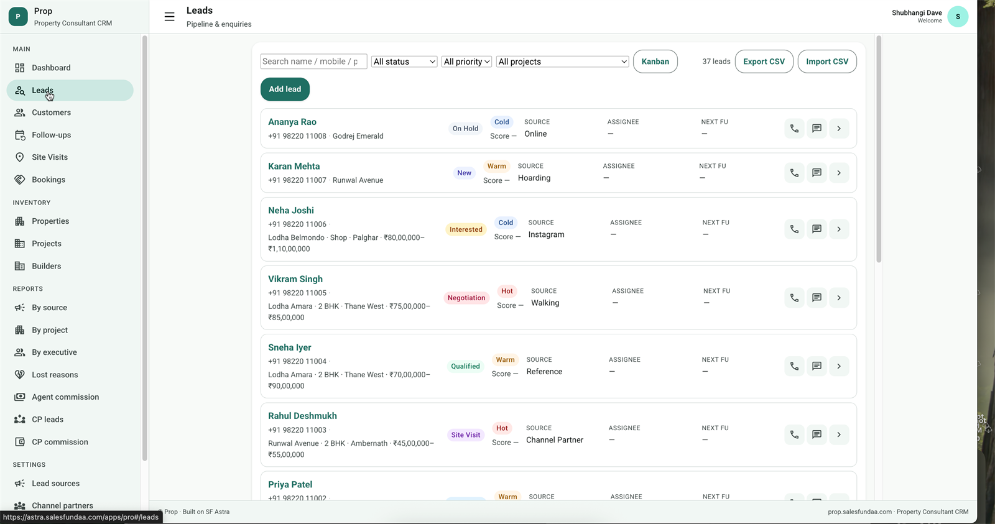Call Rahul Deshmukh via phone icon
Screen dimensions: 995x524
(794, 434)
